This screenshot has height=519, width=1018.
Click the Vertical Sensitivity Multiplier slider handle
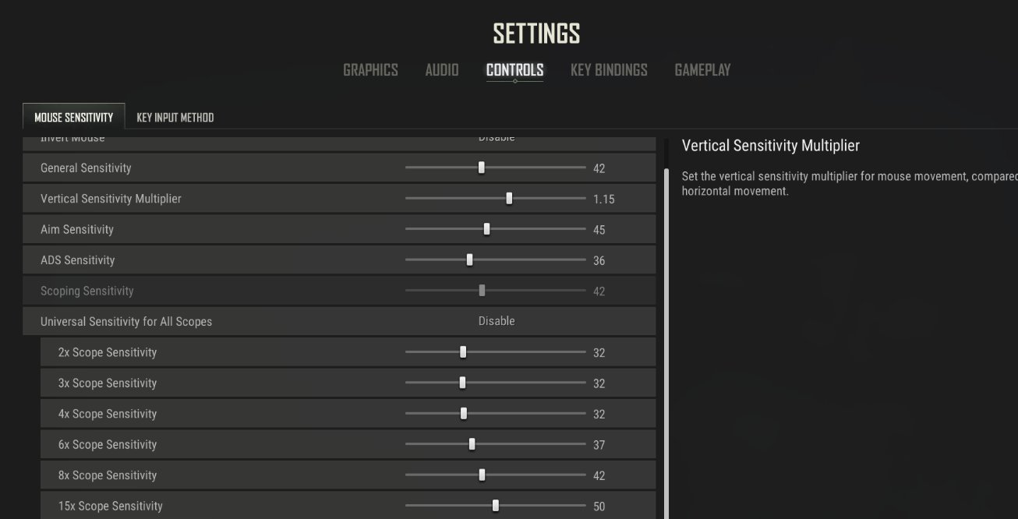tap(509, 199)
